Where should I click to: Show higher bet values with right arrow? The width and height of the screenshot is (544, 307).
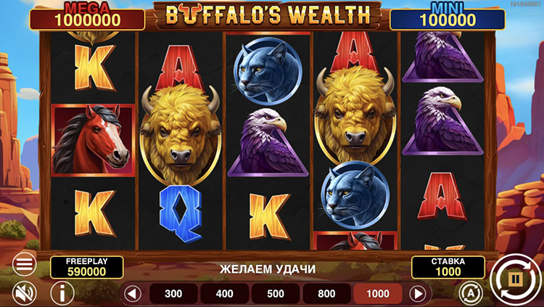tap(418, 294)
